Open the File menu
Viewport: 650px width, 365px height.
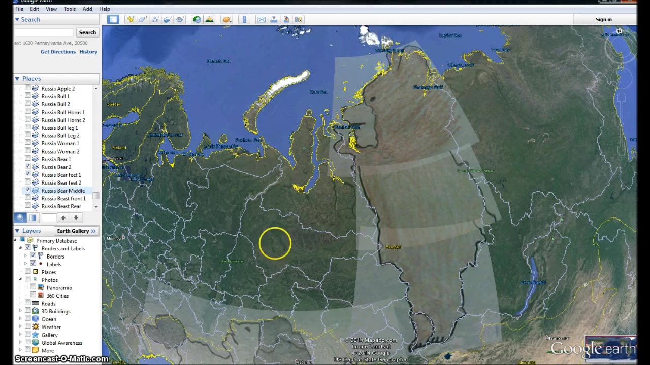tap(19, 9)
